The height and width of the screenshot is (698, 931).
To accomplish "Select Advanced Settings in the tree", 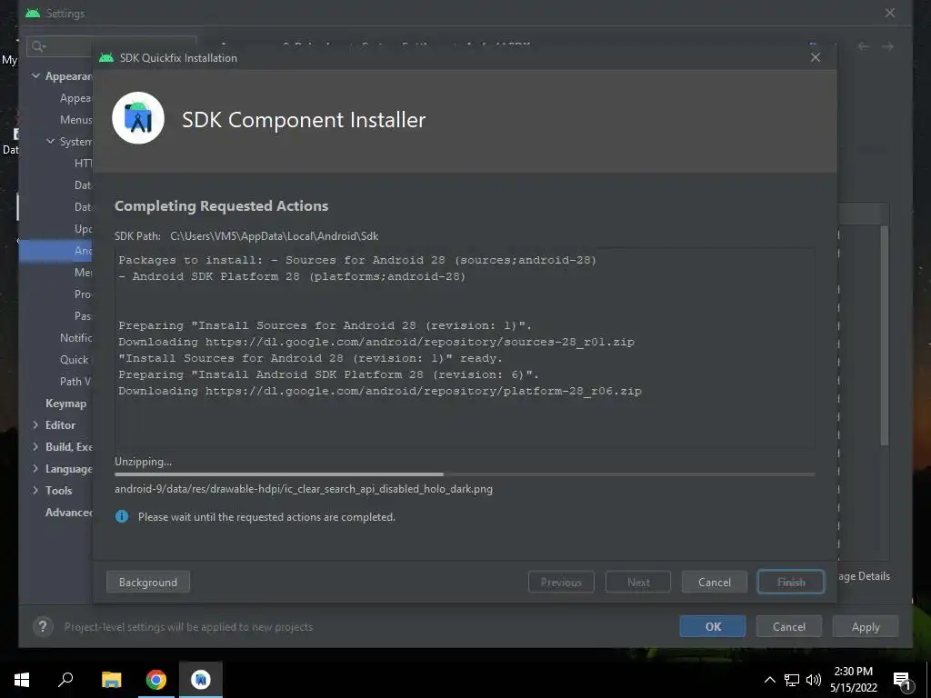I will (69, 513).
